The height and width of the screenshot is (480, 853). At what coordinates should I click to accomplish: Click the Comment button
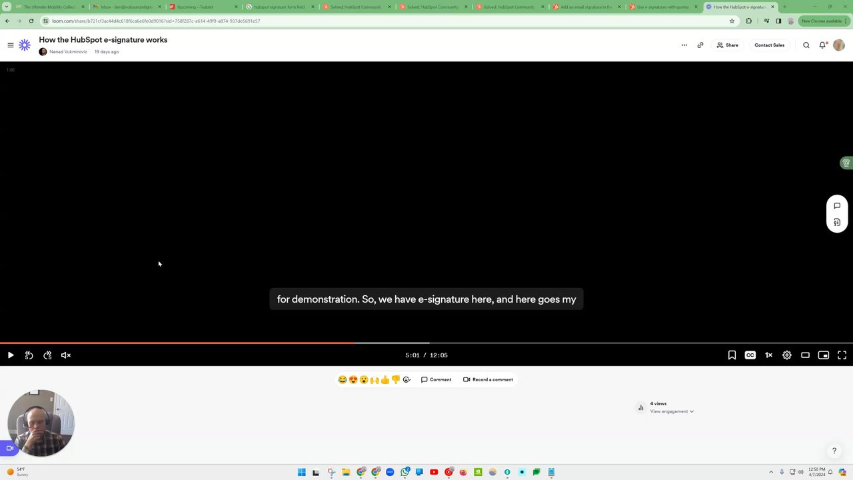436,380
